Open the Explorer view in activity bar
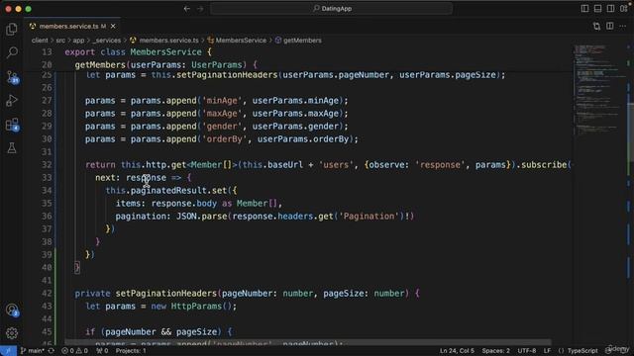Image resolution: width=634 pixels, height=356 pixels. (x=12, y=29)
